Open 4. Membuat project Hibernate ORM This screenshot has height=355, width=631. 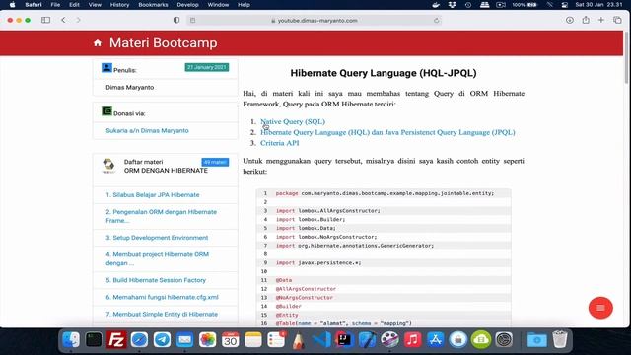pos(158,258)
